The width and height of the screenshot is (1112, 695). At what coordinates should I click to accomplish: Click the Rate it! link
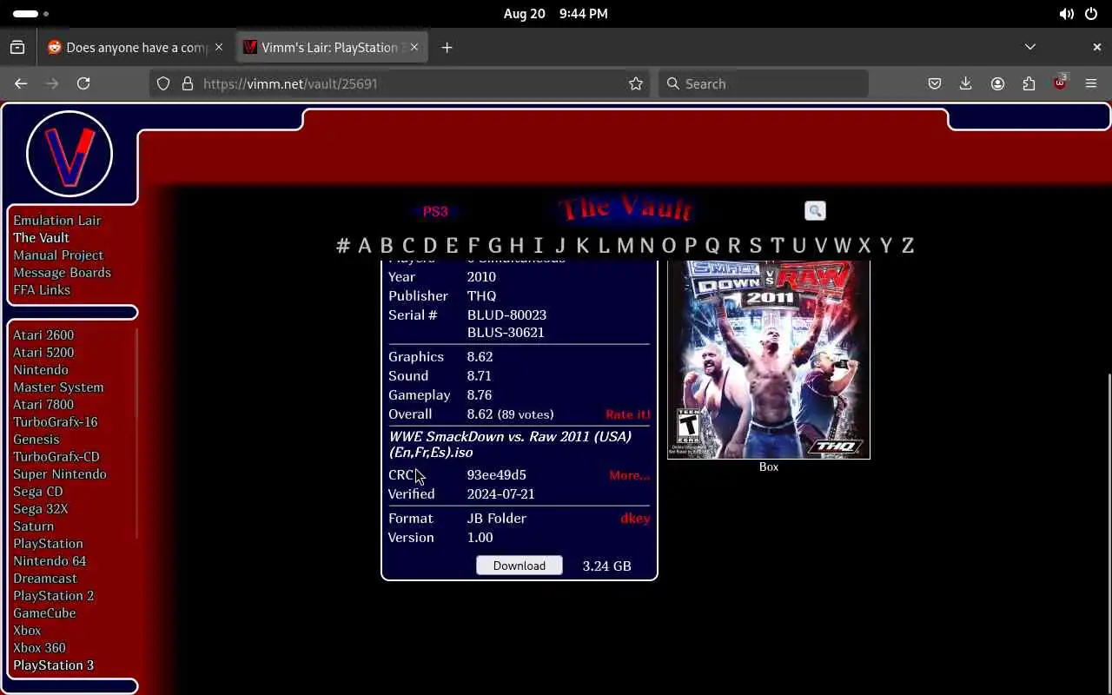628,414
